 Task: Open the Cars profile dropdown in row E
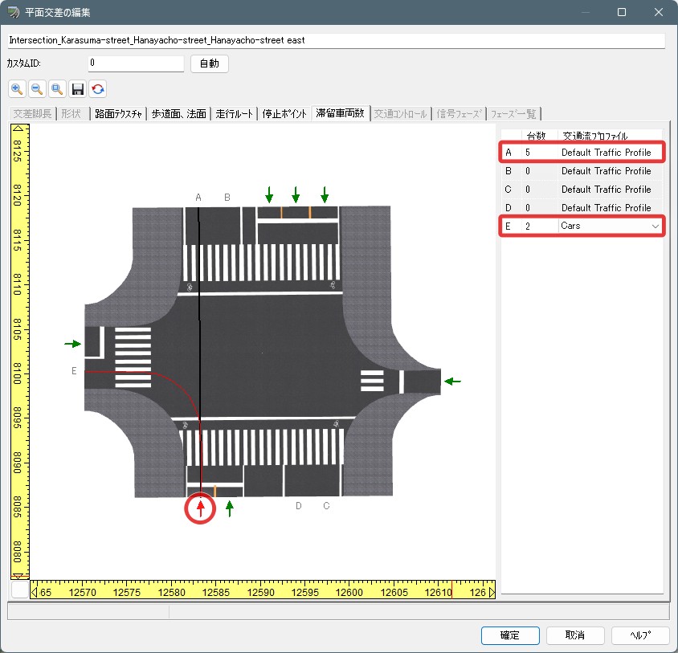click(656, 227)
